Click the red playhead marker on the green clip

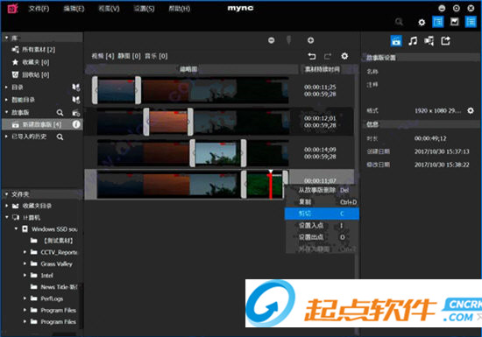[x=271, y=185]
